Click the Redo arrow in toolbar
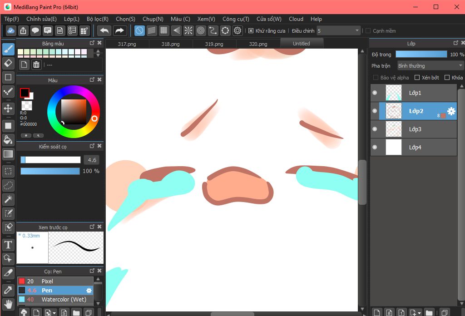The width and height of the screenshot is (465, 316). click(119, 30)
